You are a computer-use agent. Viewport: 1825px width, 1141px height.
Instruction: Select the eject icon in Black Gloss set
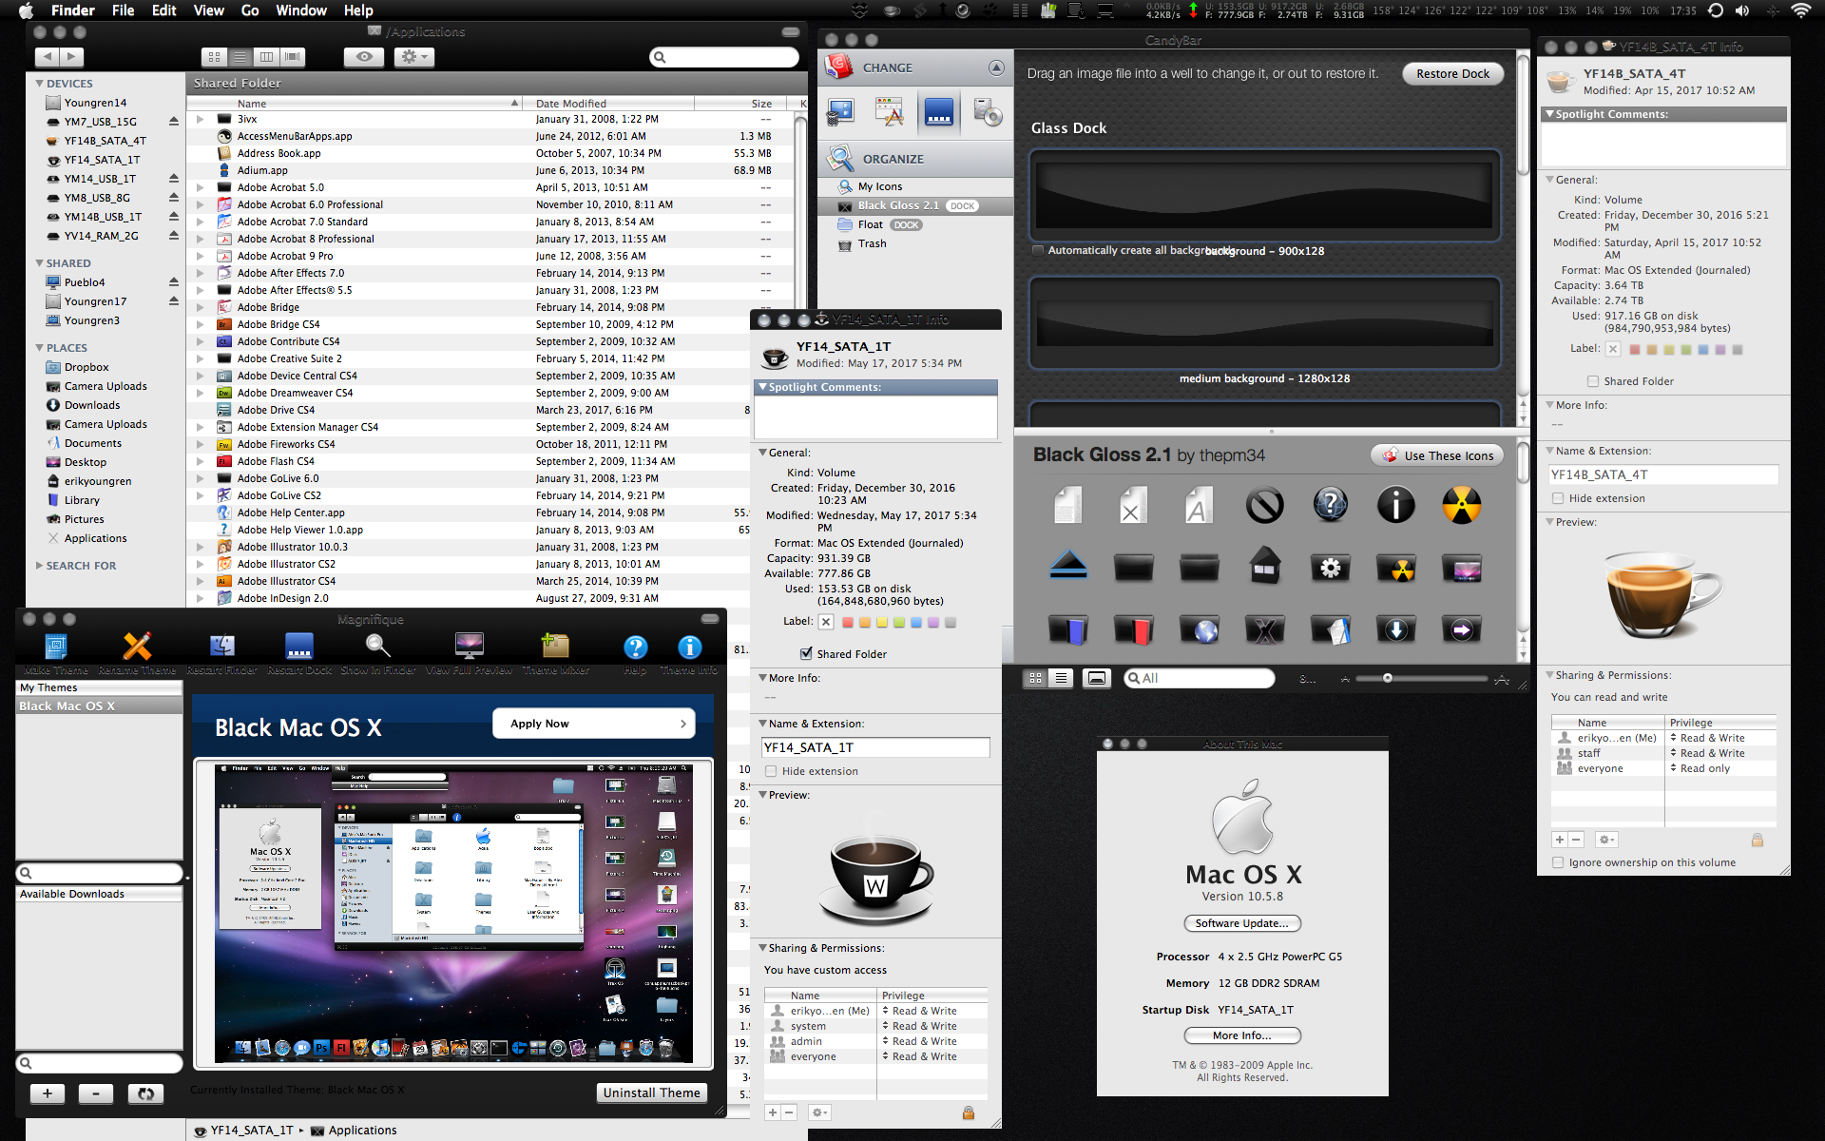point(1068,567)
